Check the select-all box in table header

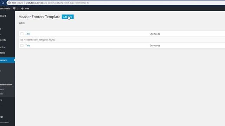coord(22,34)
